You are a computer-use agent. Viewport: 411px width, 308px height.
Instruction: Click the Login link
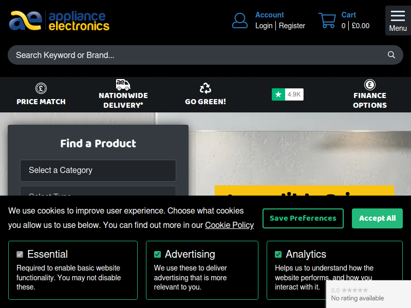tap(264, 26)
